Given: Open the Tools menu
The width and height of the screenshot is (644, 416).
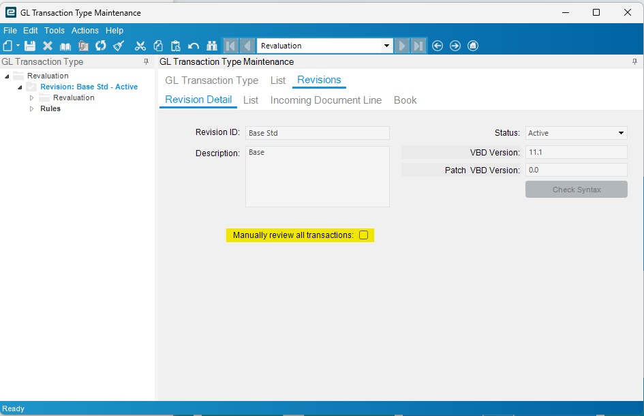Looking at the screenshot, I should coord(55,31).
